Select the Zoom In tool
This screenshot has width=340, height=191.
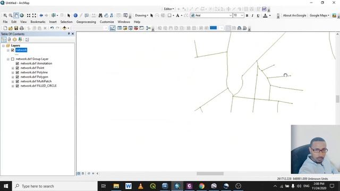click(5, 15)
